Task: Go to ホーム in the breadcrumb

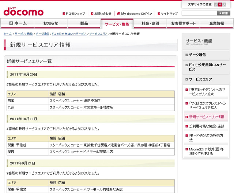Action: pos(8,34)
